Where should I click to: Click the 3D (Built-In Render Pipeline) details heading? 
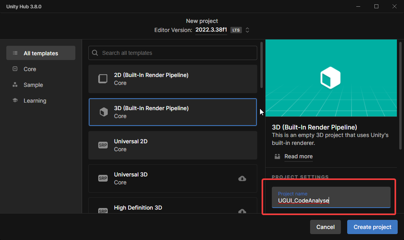(x=314, y=127)
